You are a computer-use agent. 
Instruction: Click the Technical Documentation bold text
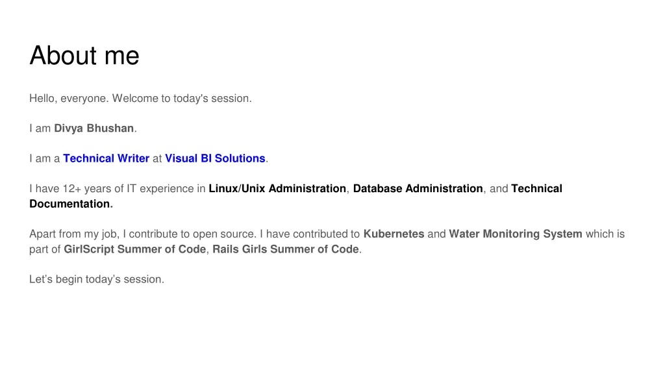(295, 196)
